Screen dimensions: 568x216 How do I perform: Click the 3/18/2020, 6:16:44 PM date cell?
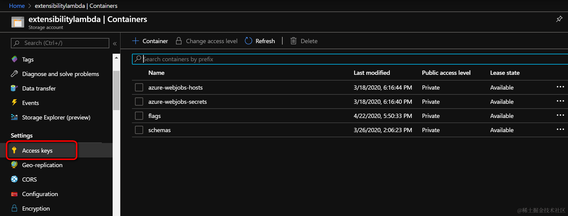(383, 87)
